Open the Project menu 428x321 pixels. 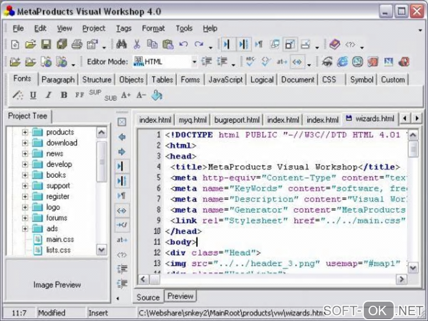point(94,28)
